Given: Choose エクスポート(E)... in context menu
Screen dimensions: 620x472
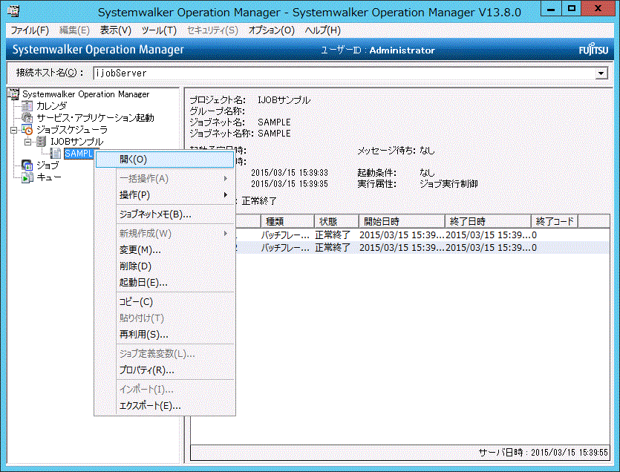Looking at the screenshot, I should coord(165,406).
